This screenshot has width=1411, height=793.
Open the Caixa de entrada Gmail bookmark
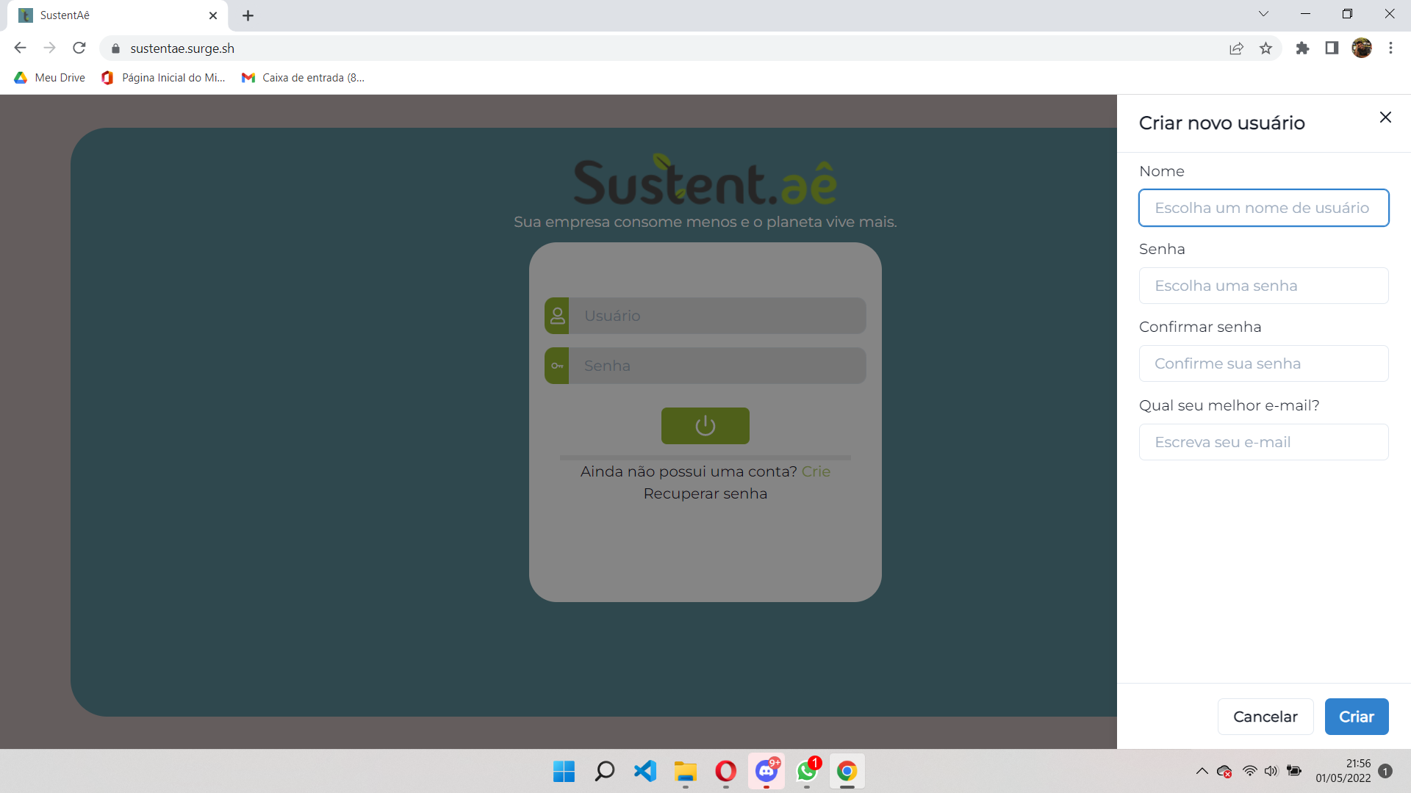[x=304, y=78]
